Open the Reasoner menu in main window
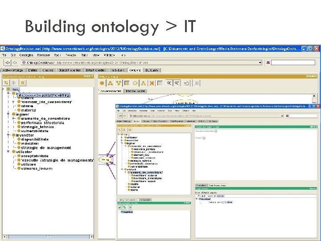The height and width of the screenshot is (241, 321). click(x=43, y=55)
